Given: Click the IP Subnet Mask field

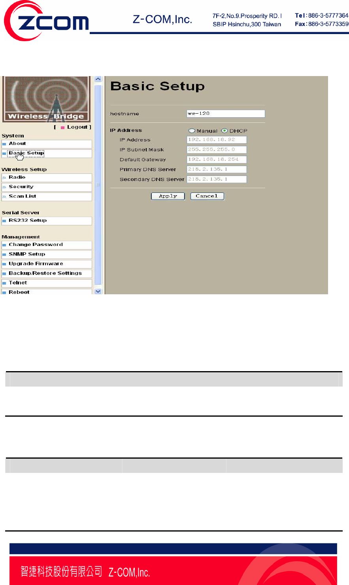Looking at the screenshot, I should (x=217, y=150).
